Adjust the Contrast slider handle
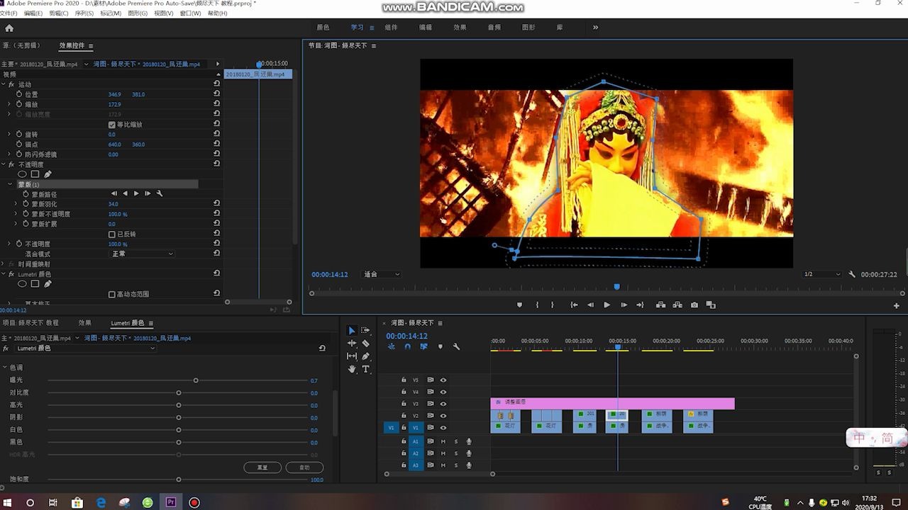The image size is (908, 510). click(179, 392)
